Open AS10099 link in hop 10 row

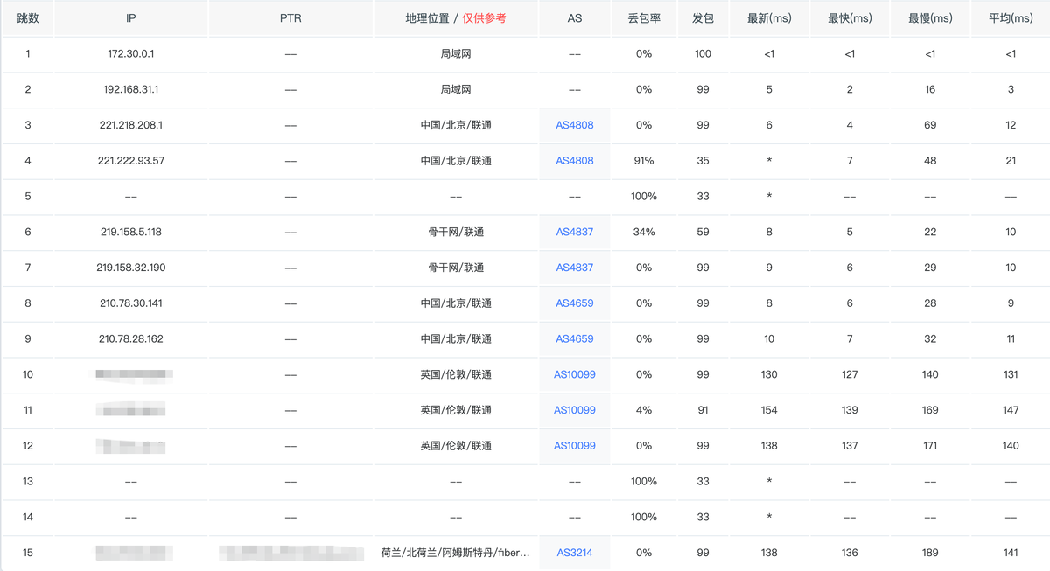point(575,374)
